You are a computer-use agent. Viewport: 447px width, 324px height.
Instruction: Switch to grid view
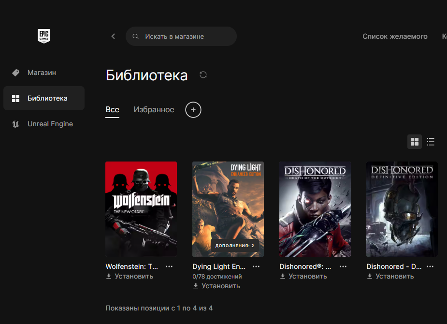(x=415, y=142)
